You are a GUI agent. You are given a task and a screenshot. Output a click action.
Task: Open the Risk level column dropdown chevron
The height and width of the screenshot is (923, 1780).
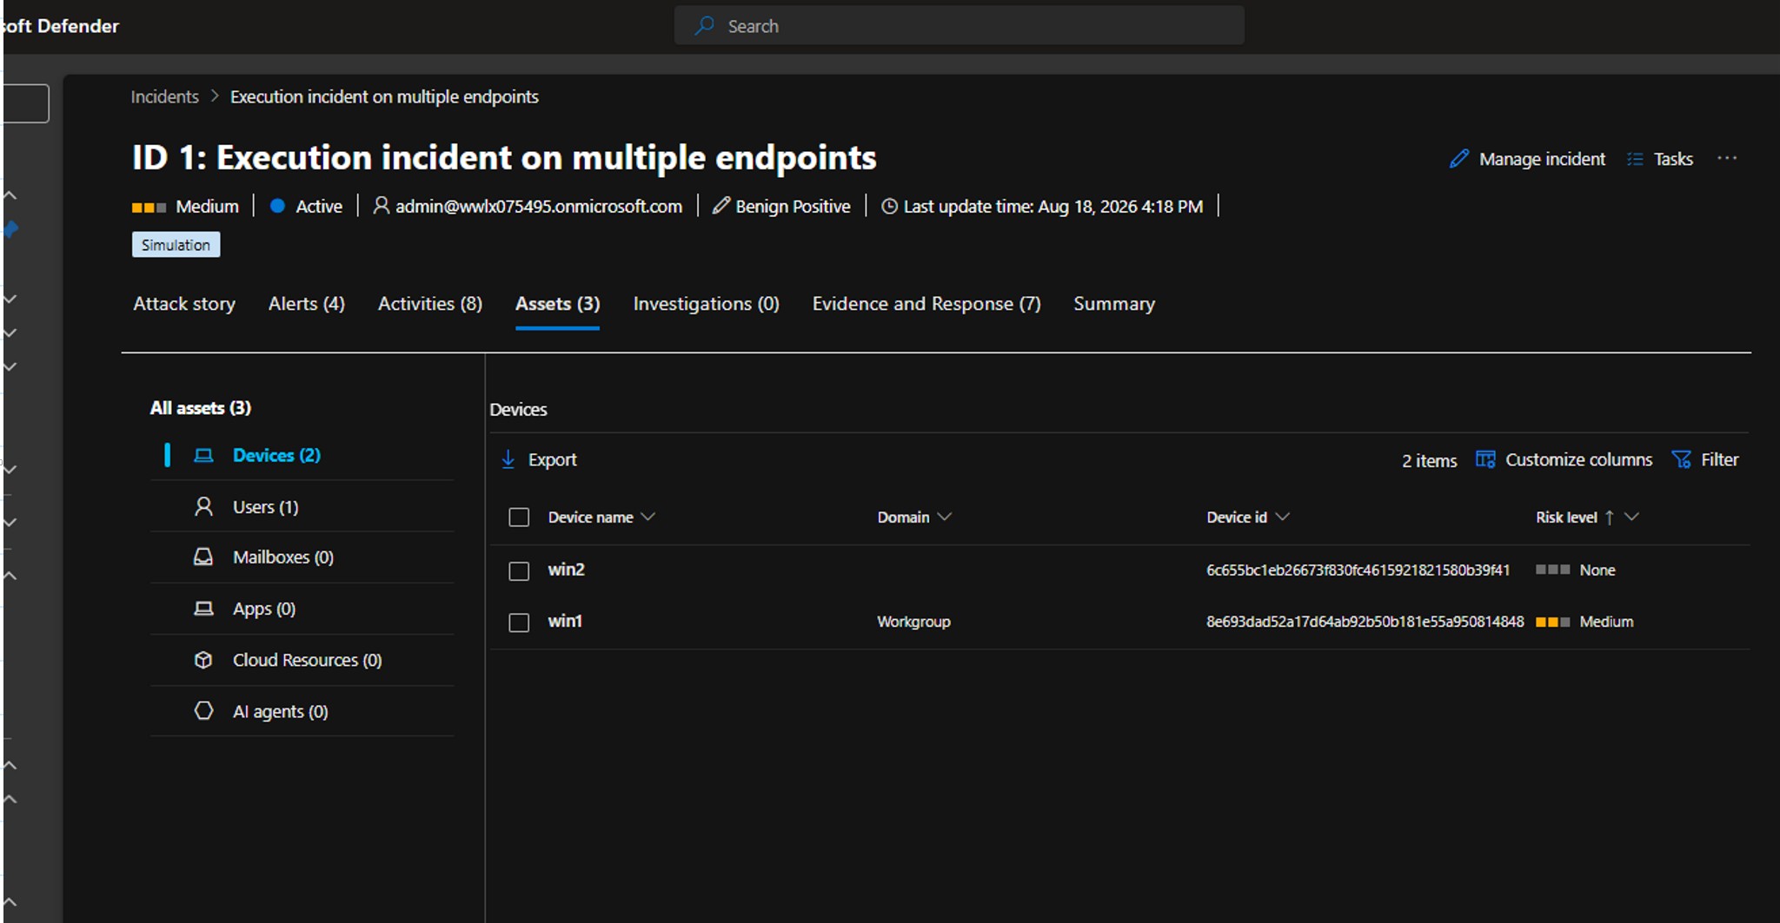point(1631,517)
